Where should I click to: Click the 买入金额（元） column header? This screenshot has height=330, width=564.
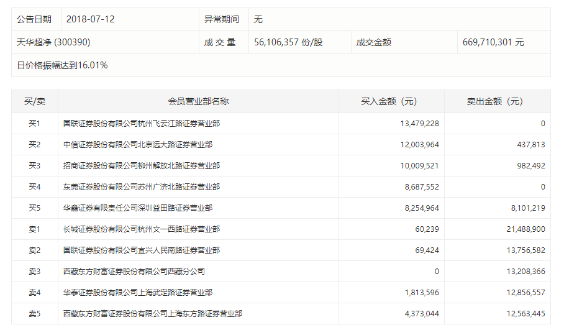point(391,101)
